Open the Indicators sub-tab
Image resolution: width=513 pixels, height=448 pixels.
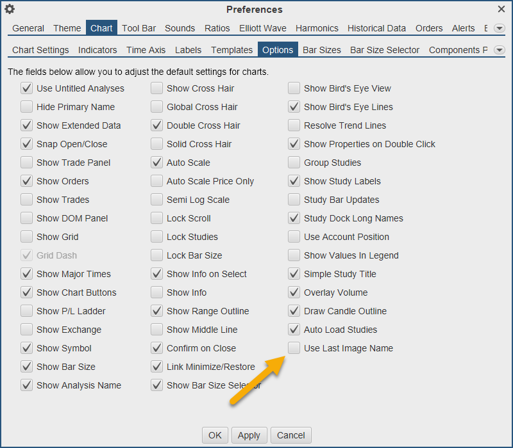coord(97,50)
